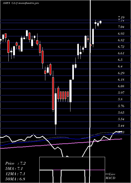Screen dimensions: 131x183
Task: Click the 6.18 price axis label
Action: (121, 80)
